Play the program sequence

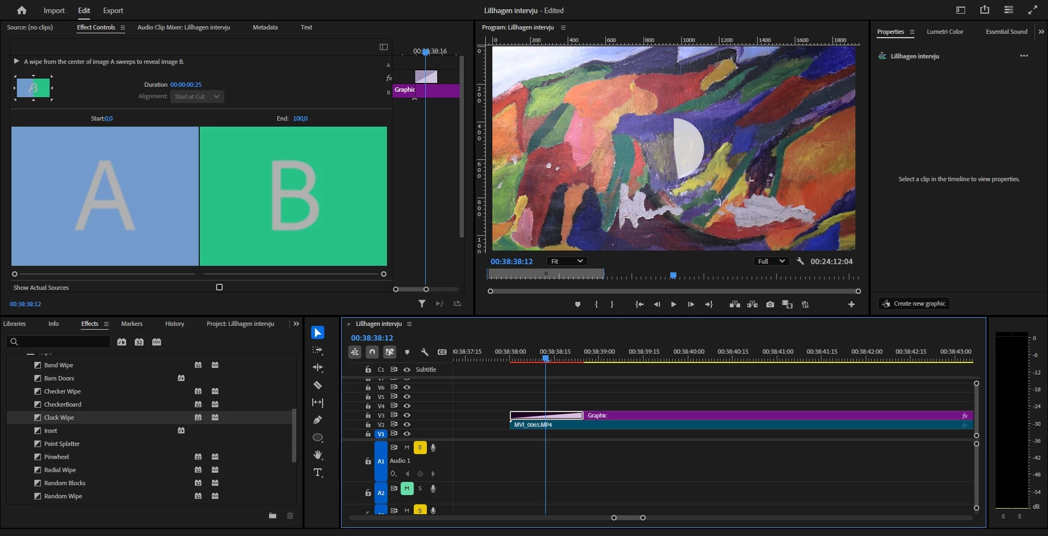tap(674, 305)
